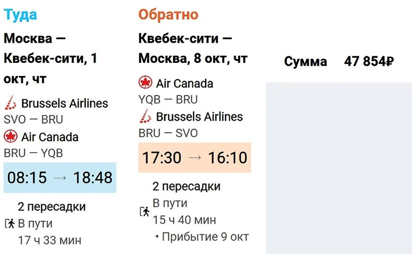Click the Brussels Airlines logo in the outbound flight
The height and width of the screenshot is (254, 412).
(10, 104)
